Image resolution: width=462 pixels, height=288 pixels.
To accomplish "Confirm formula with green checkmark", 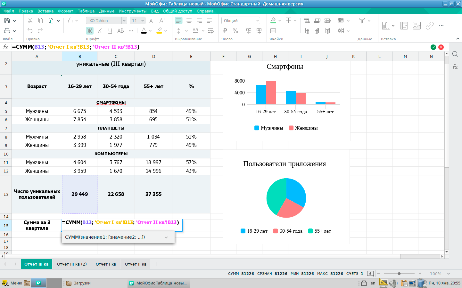I will point(433,47).
